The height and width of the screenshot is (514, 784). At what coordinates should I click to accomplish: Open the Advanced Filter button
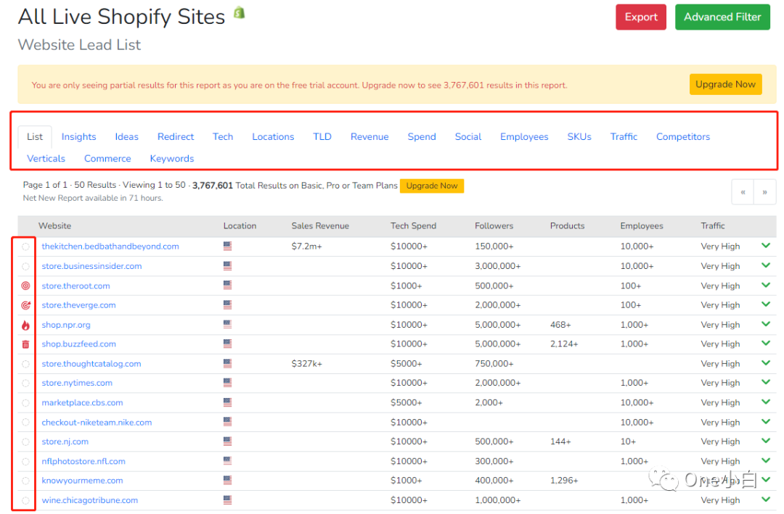click(722, 17)
